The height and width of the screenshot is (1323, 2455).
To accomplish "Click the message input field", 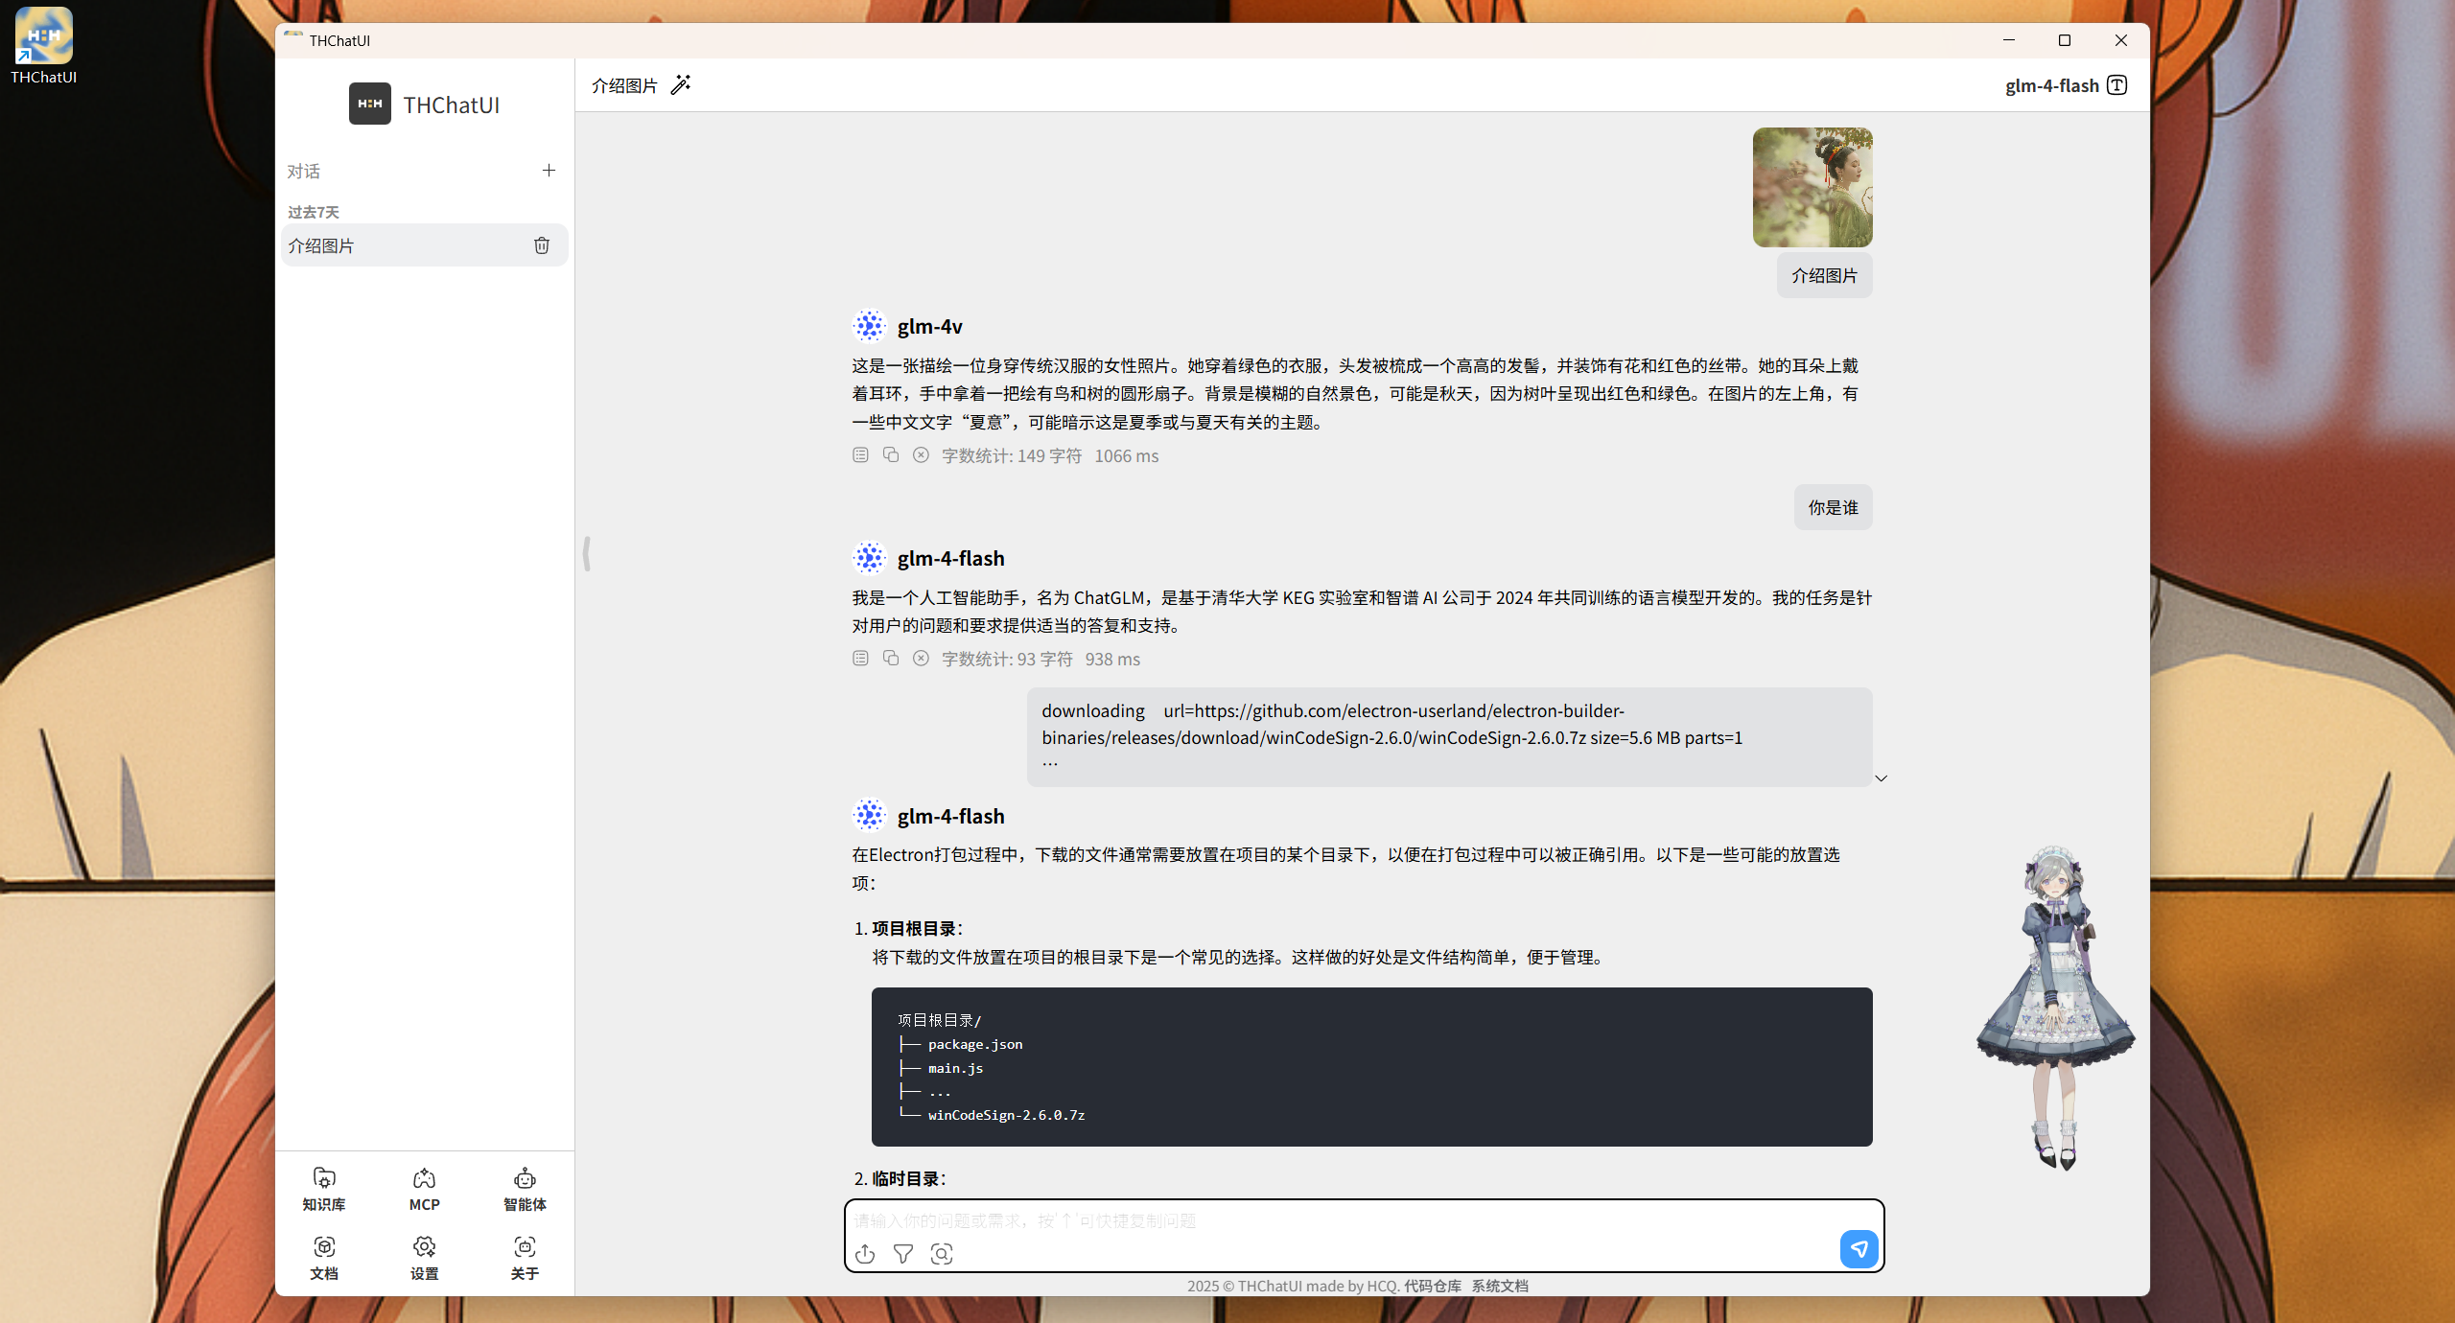I will (1343, 1220).
